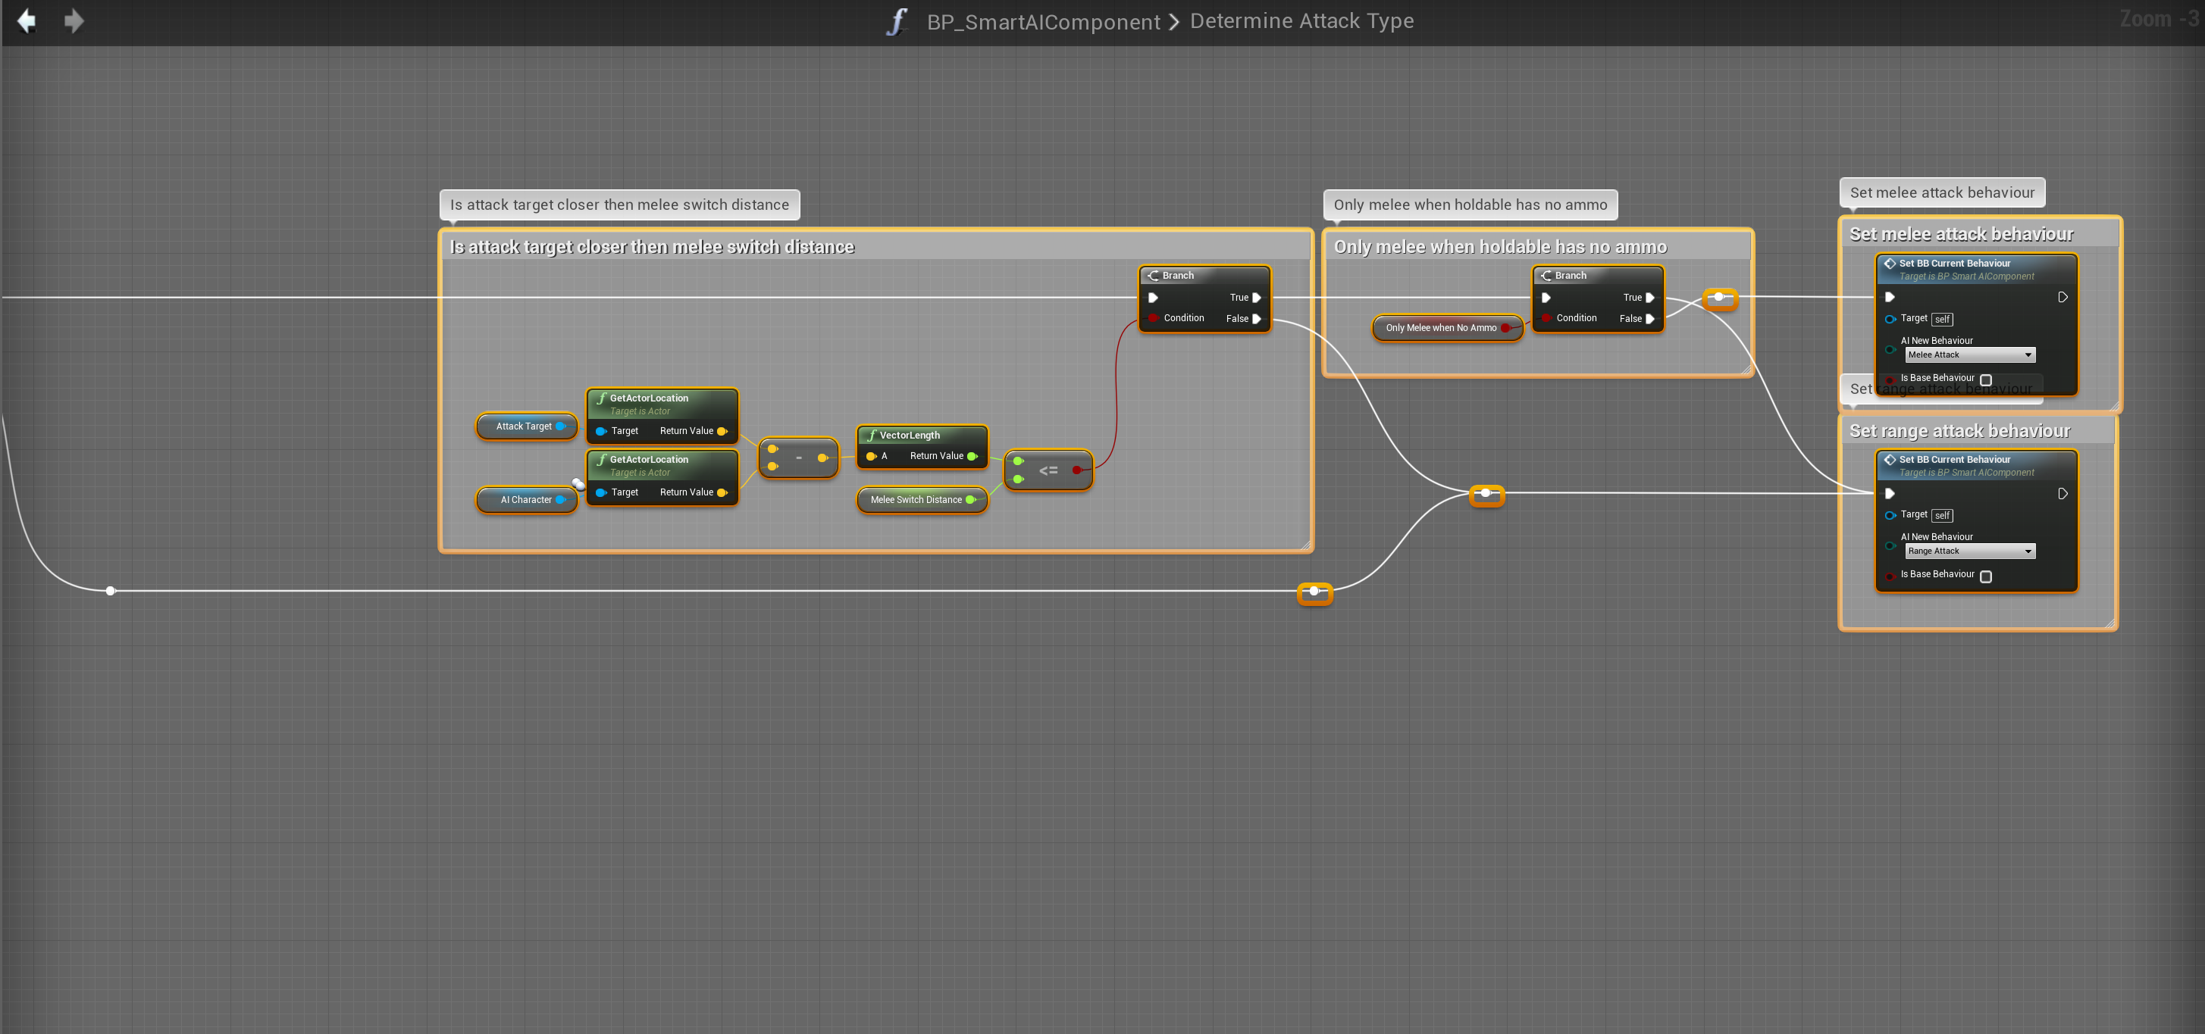The width and height of the screenshot is (2205, 1034).
Task: Toggle Is Base Behaviour checkbox in melee node
Action: click(x=1986, y=380)
